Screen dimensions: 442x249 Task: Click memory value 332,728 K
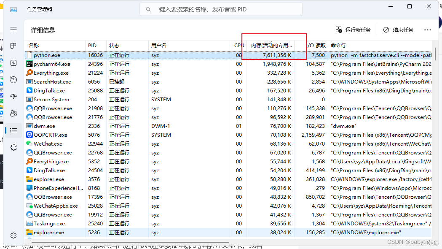click(279, 73)
